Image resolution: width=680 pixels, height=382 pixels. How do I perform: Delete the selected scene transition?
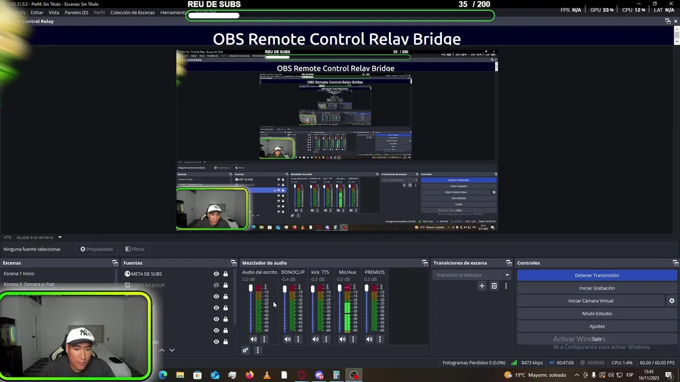[494, 286]
